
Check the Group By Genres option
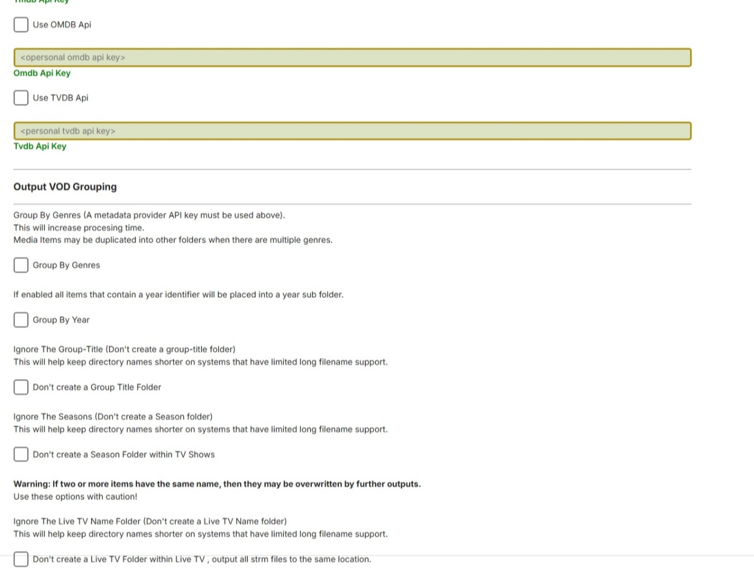[x=21, y=265]
